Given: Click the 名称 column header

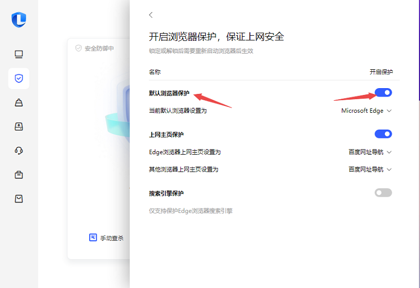Looking at the screenshot, I should (155, 72).
